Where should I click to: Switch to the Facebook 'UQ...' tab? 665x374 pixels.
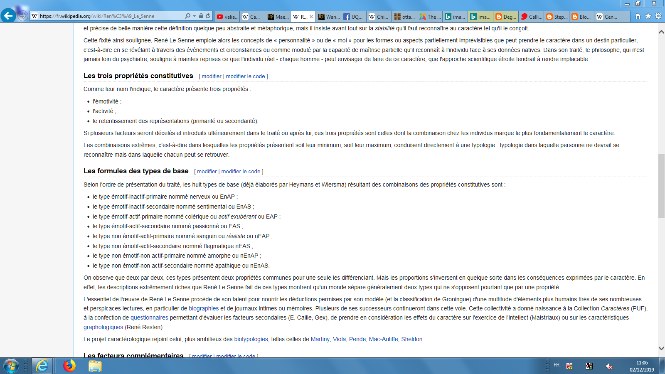[x=354, y=17]
